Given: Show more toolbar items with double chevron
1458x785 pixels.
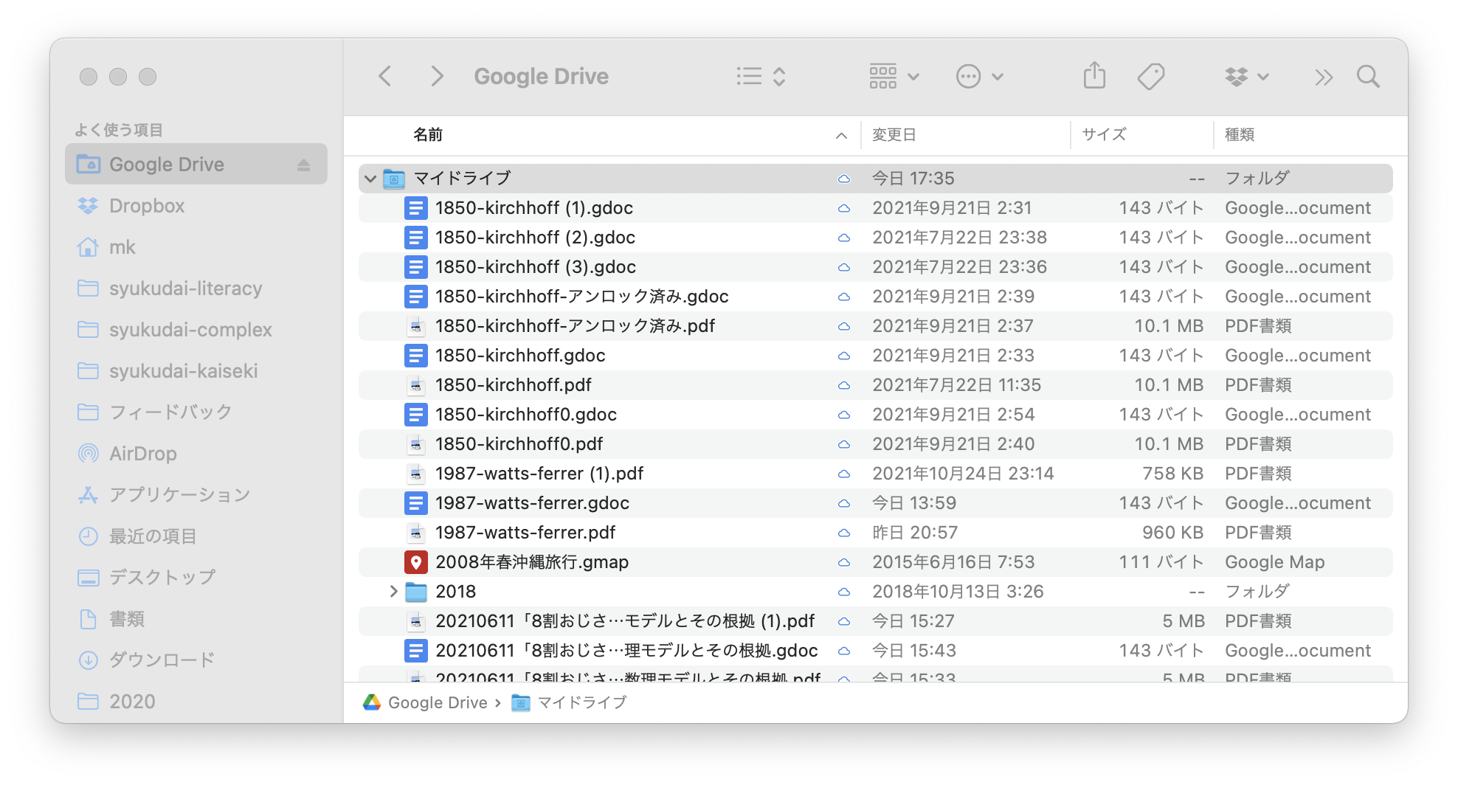Looking at the screenshot, I should [x=1324, y=77].
